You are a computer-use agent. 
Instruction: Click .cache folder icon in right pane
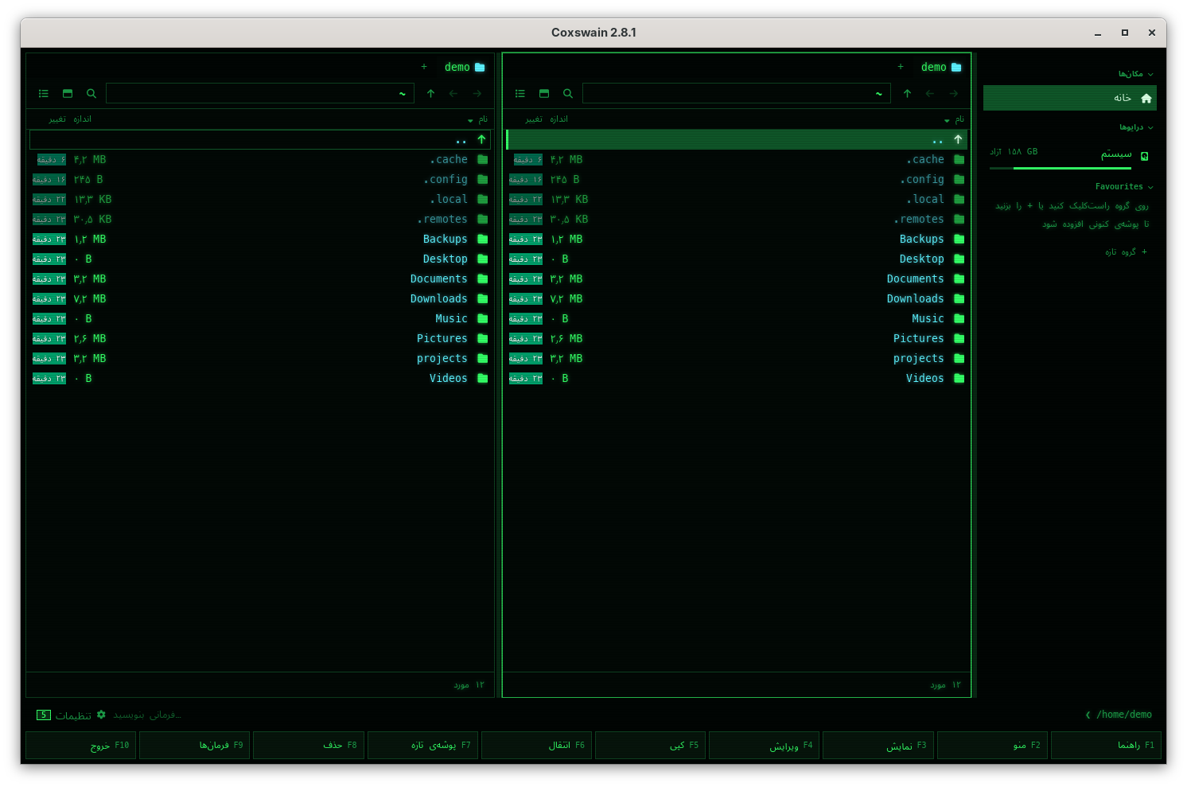click(x=959, y=159)
